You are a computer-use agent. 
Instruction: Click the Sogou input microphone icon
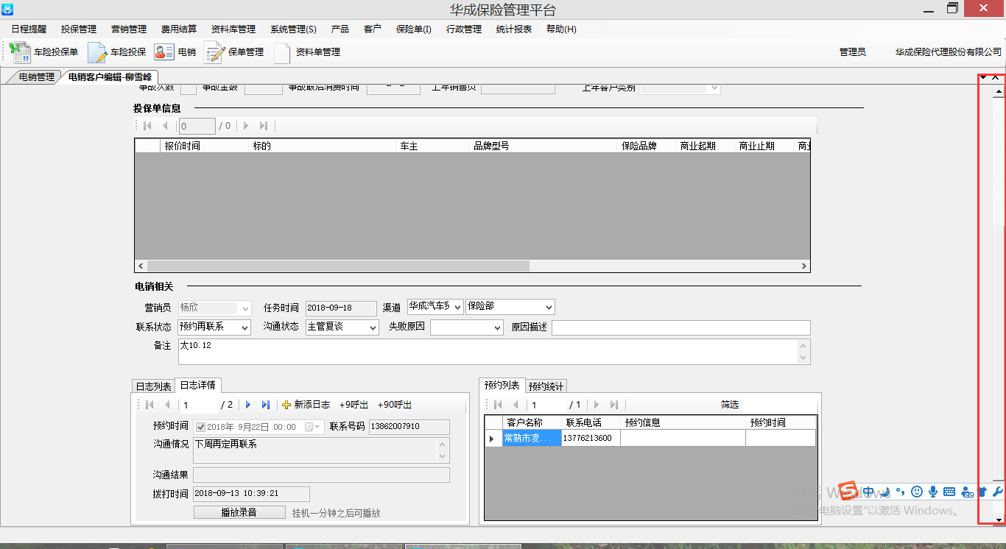click(933, 492)
